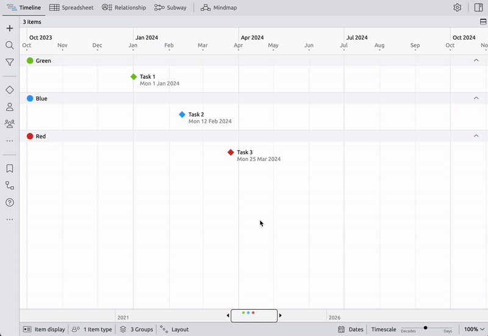This screenshot has width=488, height=336.
Task: Click the 'Jan 2024' quarter header
Action: [146, 37]
